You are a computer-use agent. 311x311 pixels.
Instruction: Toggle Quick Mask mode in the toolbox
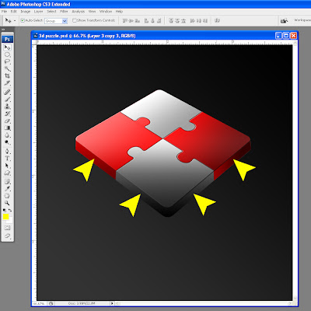7,228
